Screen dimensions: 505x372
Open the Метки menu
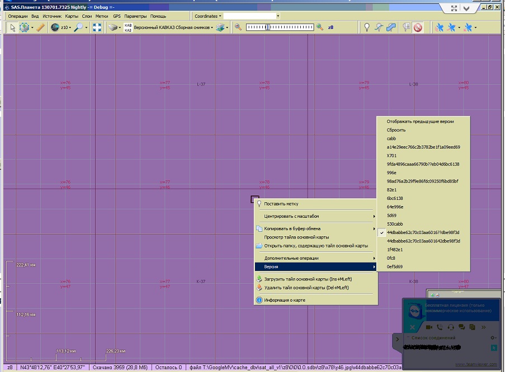pyautogui.click(x=102, y=16)
